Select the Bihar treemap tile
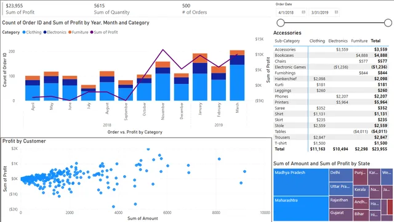 (361, 215)
